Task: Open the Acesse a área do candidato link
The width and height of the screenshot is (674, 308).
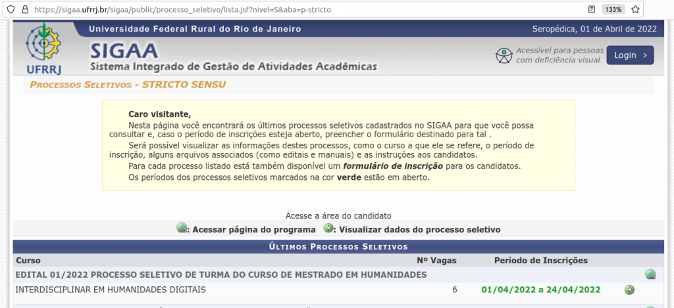Action: coord(338,215)
